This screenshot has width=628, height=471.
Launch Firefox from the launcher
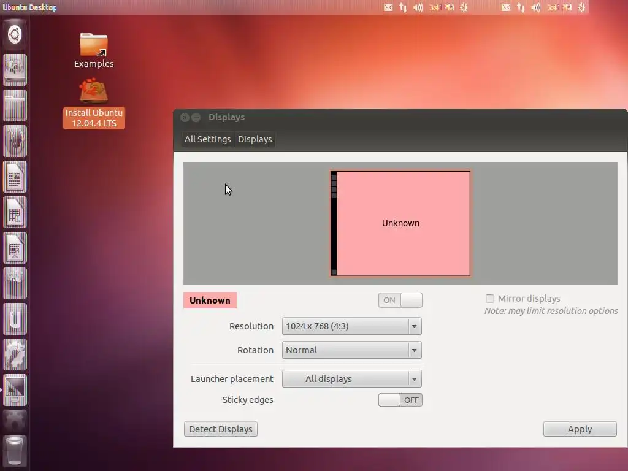point(15,141)
